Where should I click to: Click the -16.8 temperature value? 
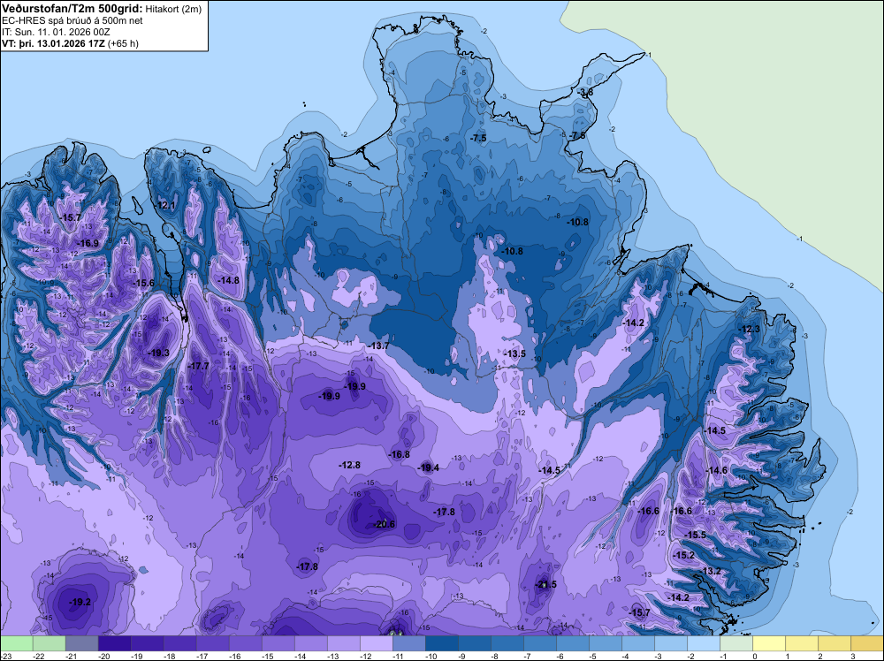[x=400, y=454]
